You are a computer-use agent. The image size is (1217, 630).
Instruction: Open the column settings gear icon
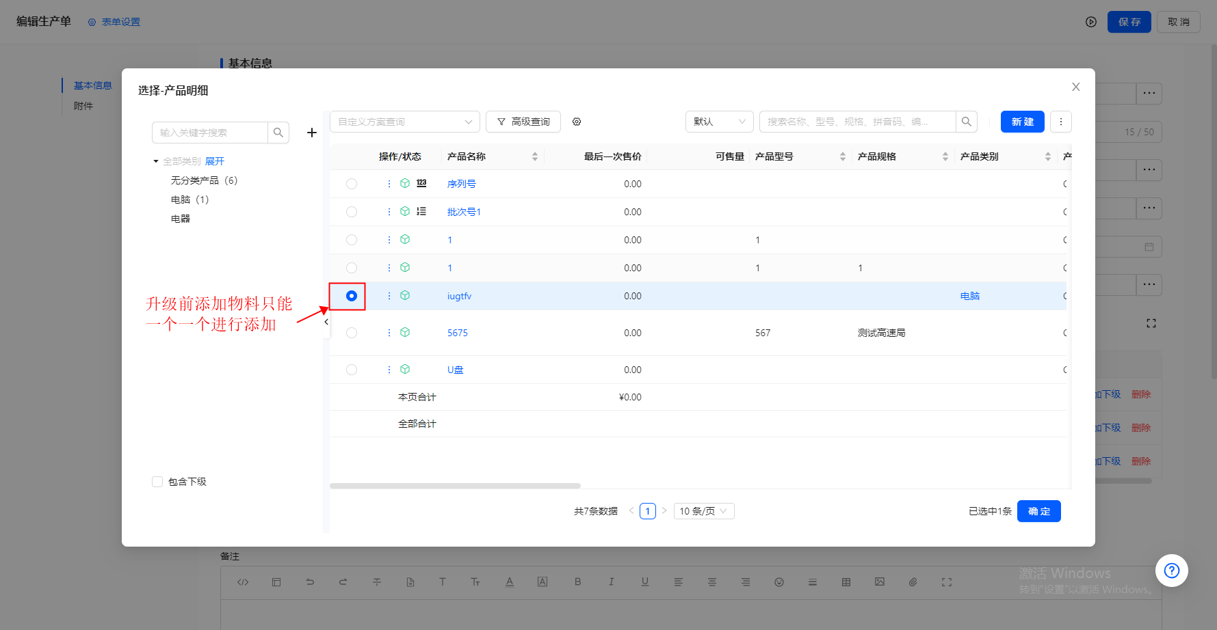pos(577,122)
